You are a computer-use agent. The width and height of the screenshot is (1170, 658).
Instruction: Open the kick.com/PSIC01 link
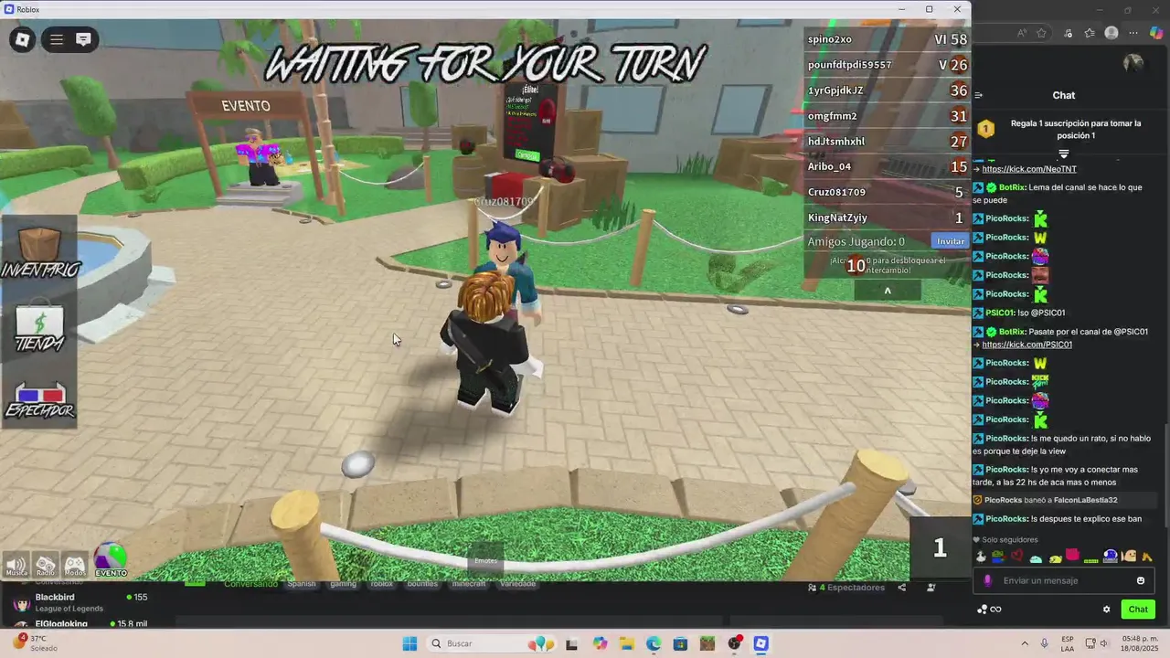[x=1027, y=345]
